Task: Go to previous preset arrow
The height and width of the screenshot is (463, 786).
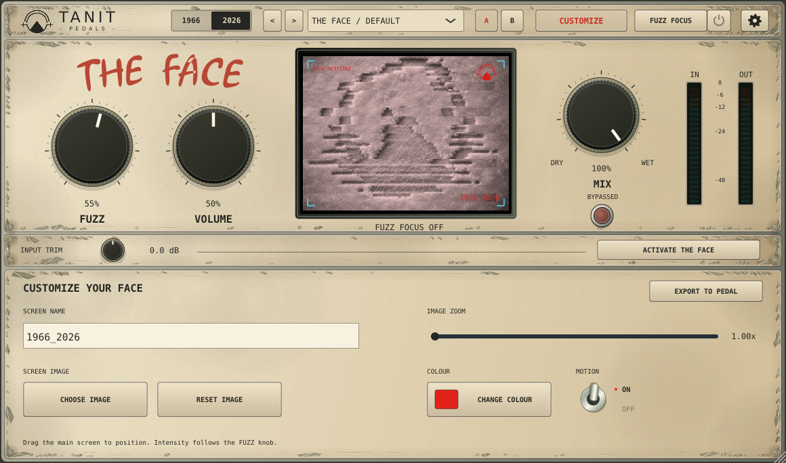Action: coord(272,20)
